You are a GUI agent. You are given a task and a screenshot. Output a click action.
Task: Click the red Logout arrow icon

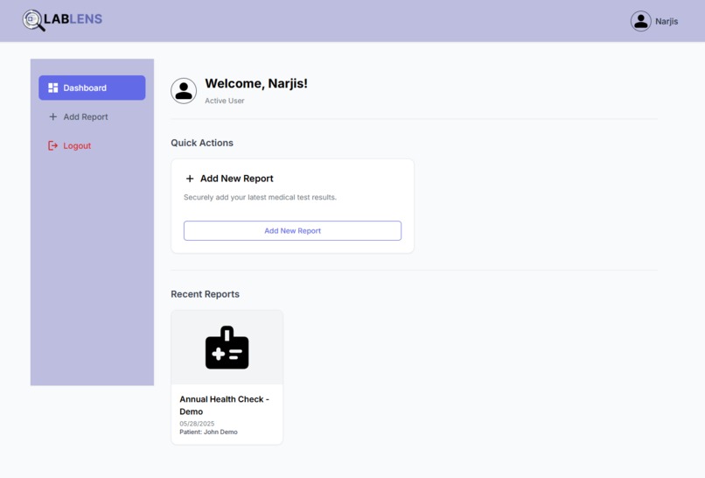[x=52, y=145]
